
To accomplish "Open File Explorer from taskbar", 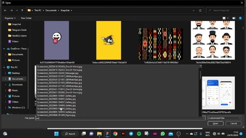I will pos(99,134).
